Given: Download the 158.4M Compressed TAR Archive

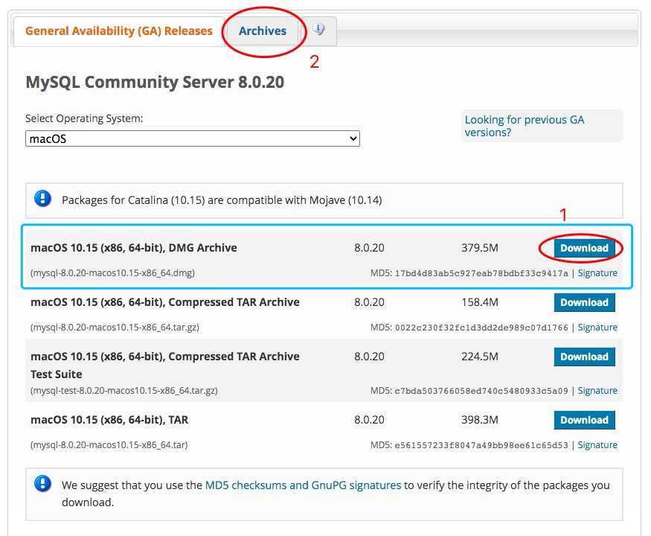Looking at the screenshot, I should [x=584, y=302].
